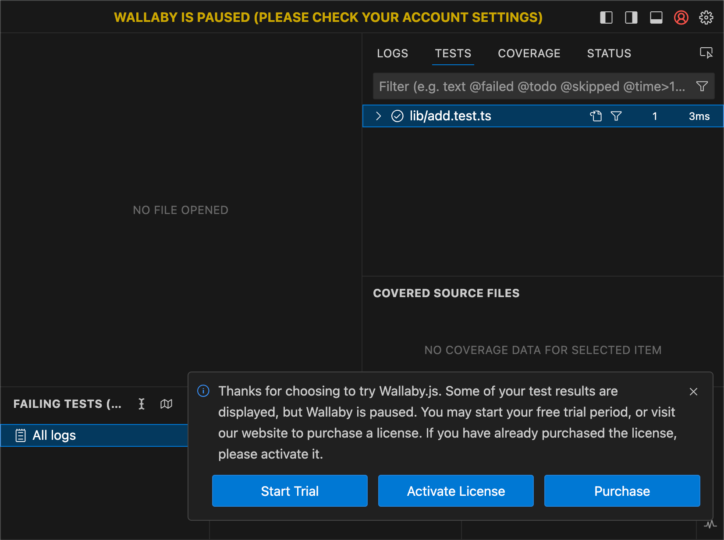
Task: Toggle the left sidebar layout icon
Action: pyautogui.click(x=606, y=18)
